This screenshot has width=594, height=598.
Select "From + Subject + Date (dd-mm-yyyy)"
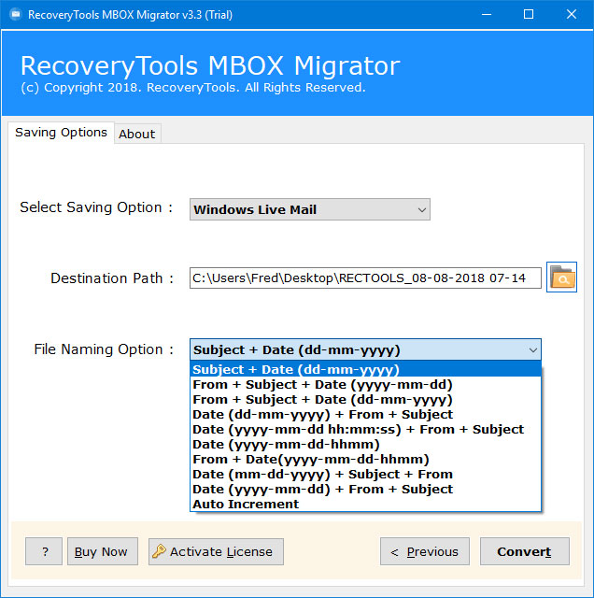[365, 399]
